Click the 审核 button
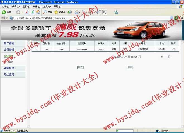184x133 pixels. (x=80, y=67)
